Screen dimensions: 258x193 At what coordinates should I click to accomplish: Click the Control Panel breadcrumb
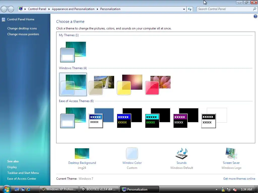[x=37, y=9]
